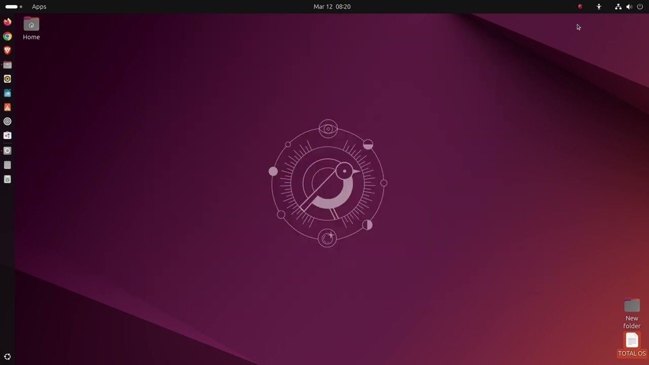The width and height of the screenshot is (649, 365).
Task: Open the accessibility menu in top bar
Action: pyautogui.click(x=599, y=7)
